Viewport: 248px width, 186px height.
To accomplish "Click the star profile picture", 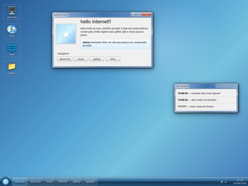I will [x=66, y=34].
